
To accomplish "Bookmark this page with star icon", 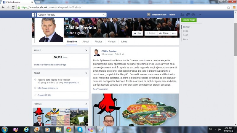I will pos(228,7).
